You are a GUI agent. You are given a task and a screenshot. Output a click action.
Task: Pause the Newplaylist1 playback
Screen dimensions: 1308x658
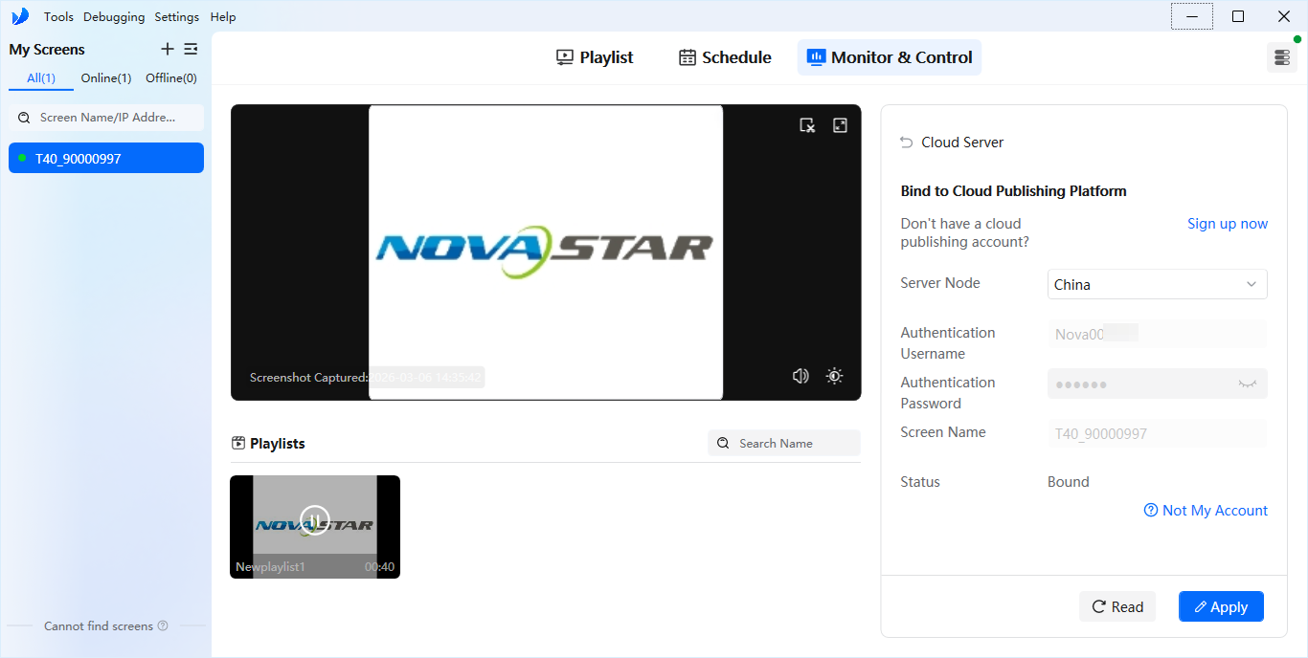(x=315, y=519)
